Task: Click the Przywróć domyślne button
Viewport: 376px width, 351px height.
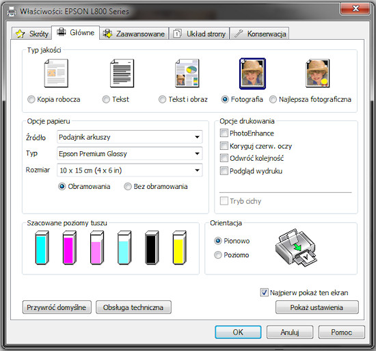Action: tap(57, 307)
